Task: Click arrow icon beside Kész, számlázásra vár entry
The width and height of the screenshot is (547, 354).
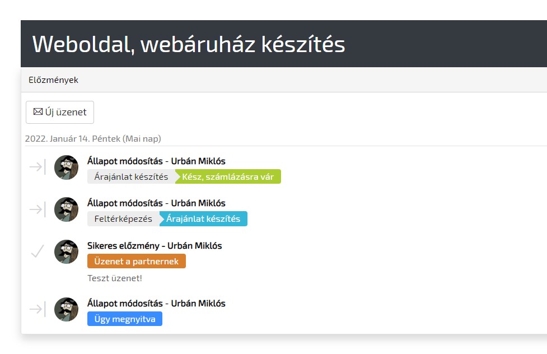Action: pos(38,167)
